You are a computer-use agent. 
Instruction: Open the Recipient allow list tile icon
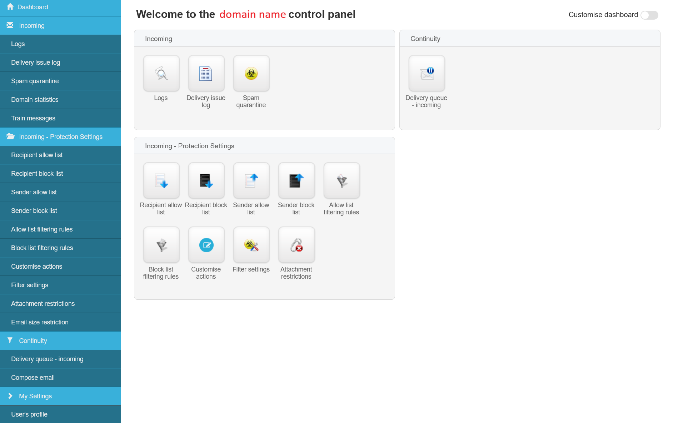(x=161, y=180)
